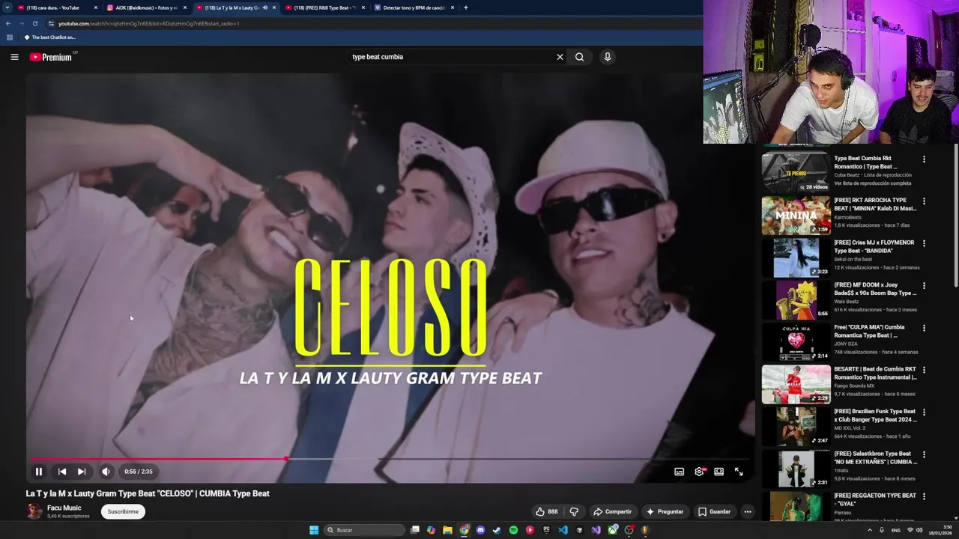Seek on the red video progress bar
959x539 pixels.
pyautogui.click(x=390, y=459)
